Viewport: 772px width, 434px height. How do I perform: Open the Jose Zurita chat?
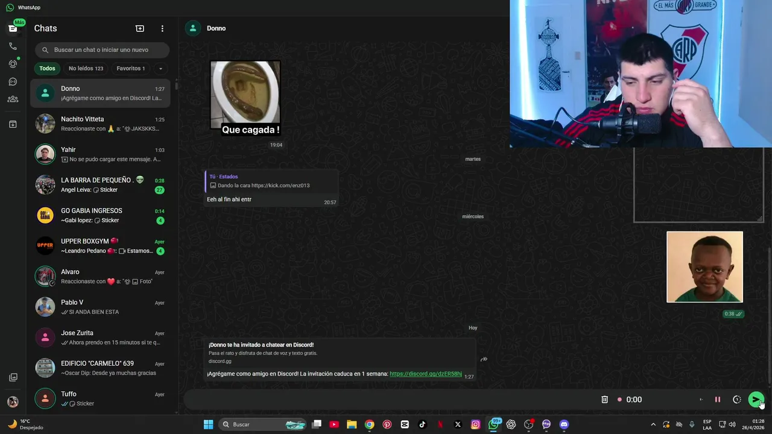click(100, 338)
